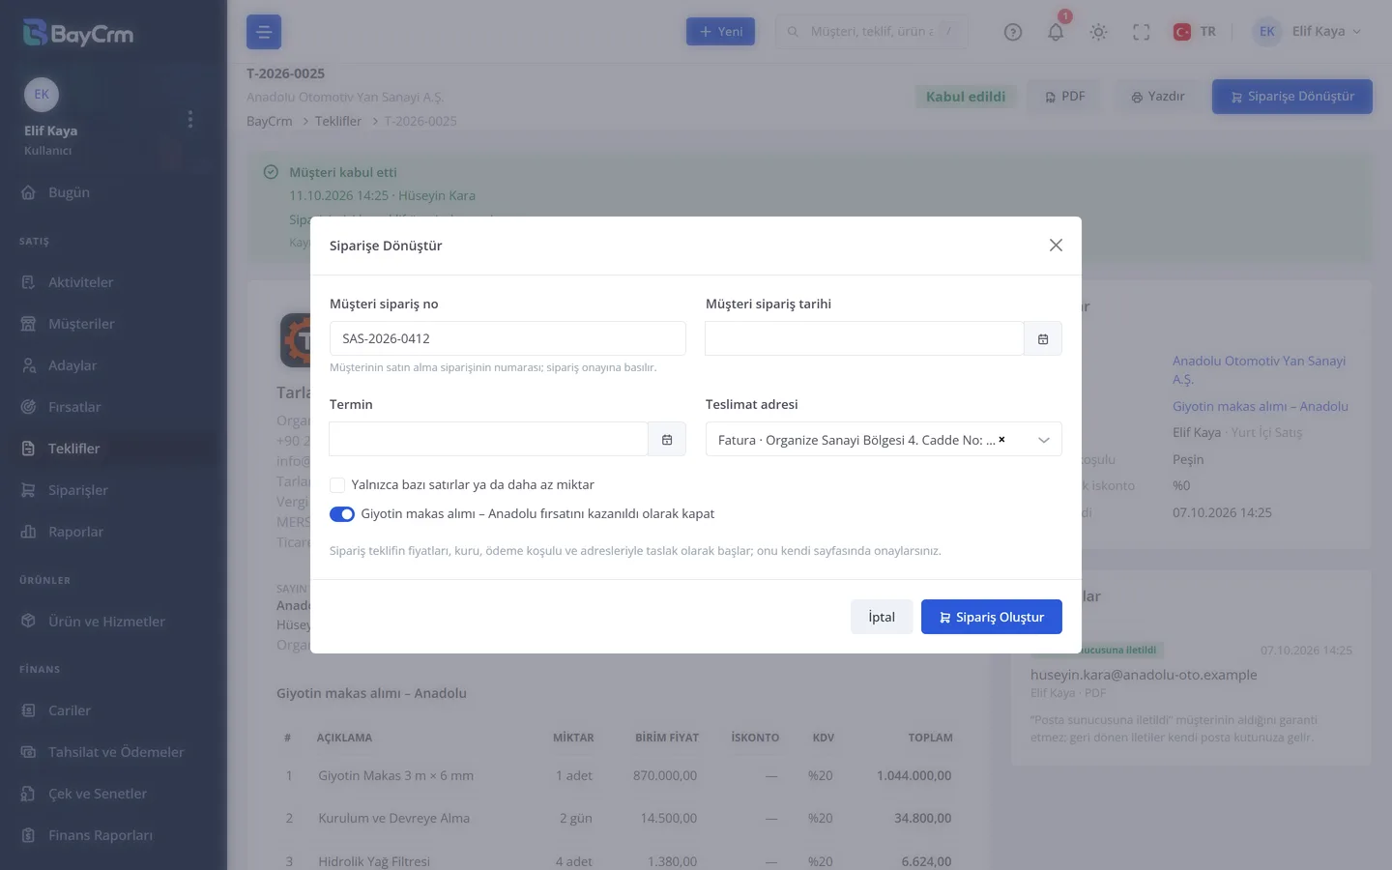Open calendar for Müşteri sipariş tarihi
1392x870 pixels.
1043,339
